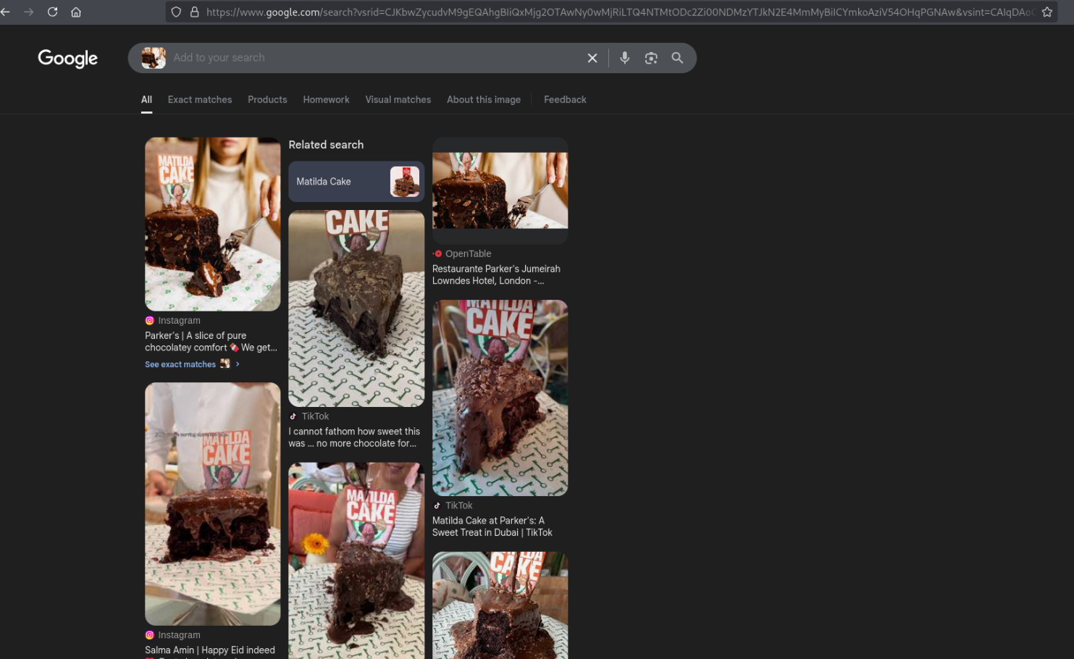Click Instagram source icon above Parker's result
Screen dimensions: 1074x659
[x=149, y=321]
